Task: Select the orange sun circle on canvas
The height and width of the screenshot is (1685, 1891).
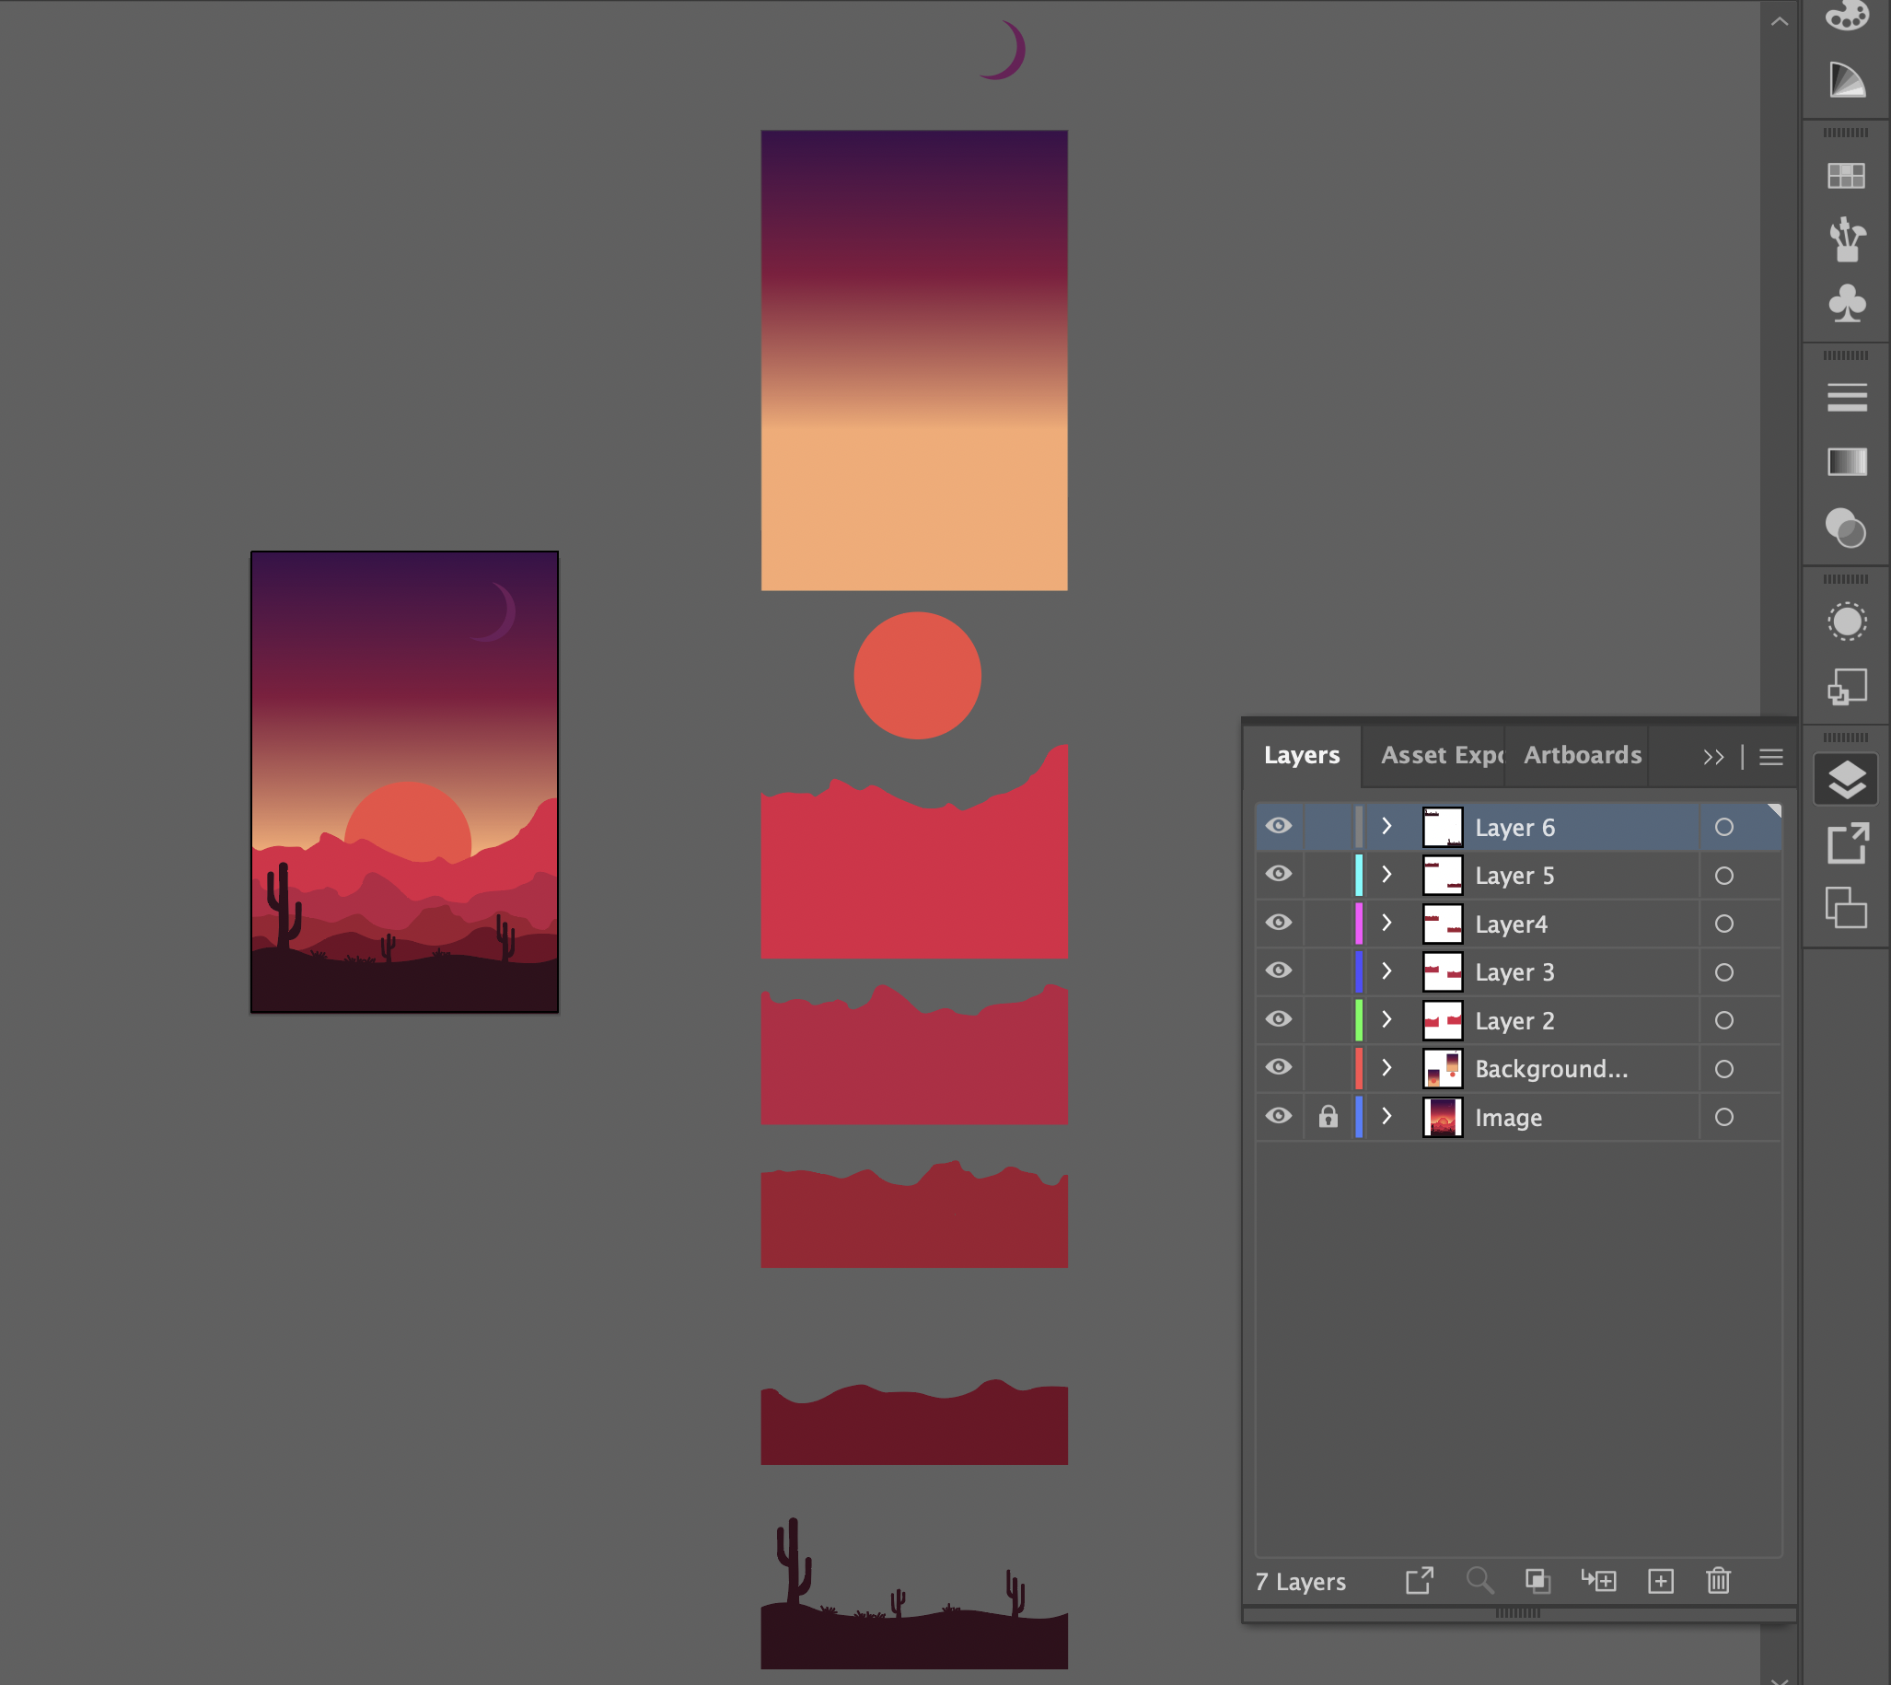Action: click(916, 676)
